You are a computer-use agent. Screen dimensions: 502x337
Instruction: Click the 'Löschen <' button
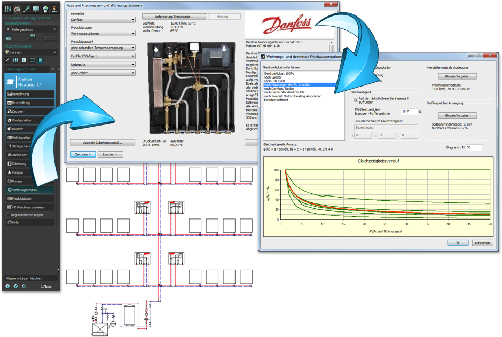110,154
